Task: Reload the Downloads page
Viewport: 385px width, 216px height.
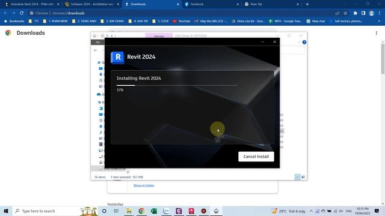Action: coord(22,13)
